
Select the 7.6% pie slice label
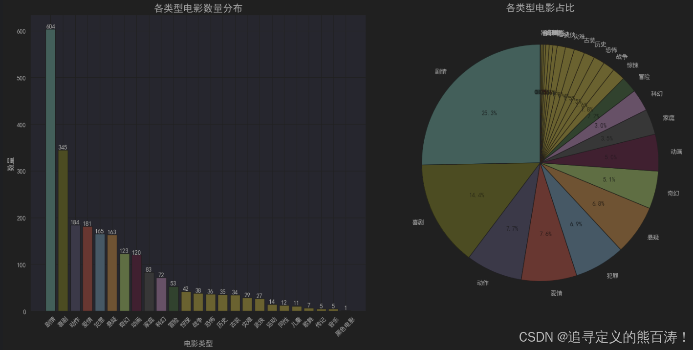point(546,234)
